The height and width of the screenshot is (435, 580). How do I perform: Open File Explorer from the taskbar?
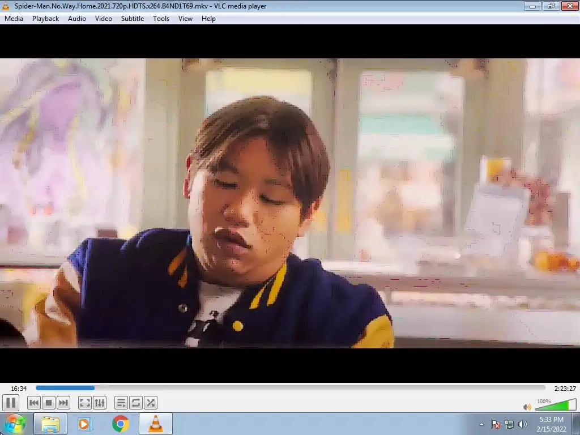click(50, 424)
